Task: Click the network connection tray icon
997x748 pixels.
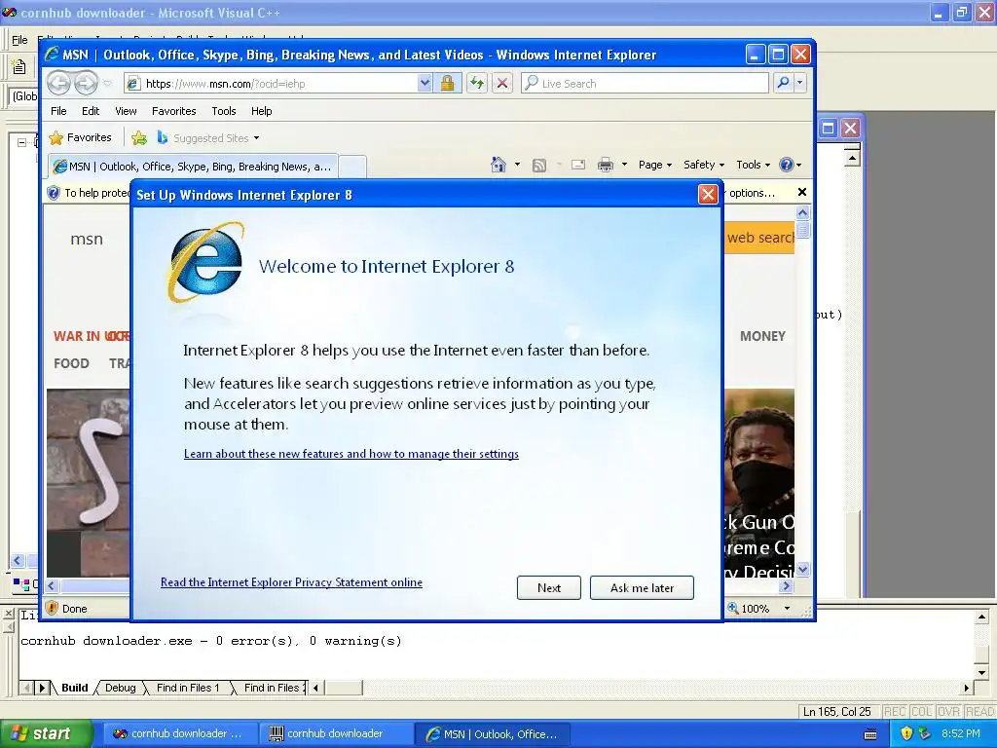Action: [925, 734]
